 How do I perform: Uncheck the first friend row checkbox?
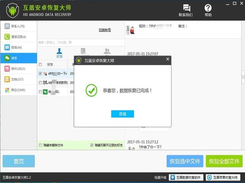pyautogui.click(x=40, y=74)
